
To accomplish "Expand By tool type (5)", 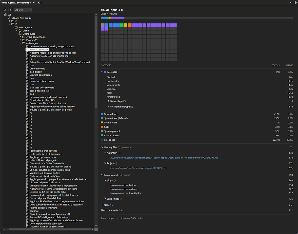I will (x=108, y=101).
